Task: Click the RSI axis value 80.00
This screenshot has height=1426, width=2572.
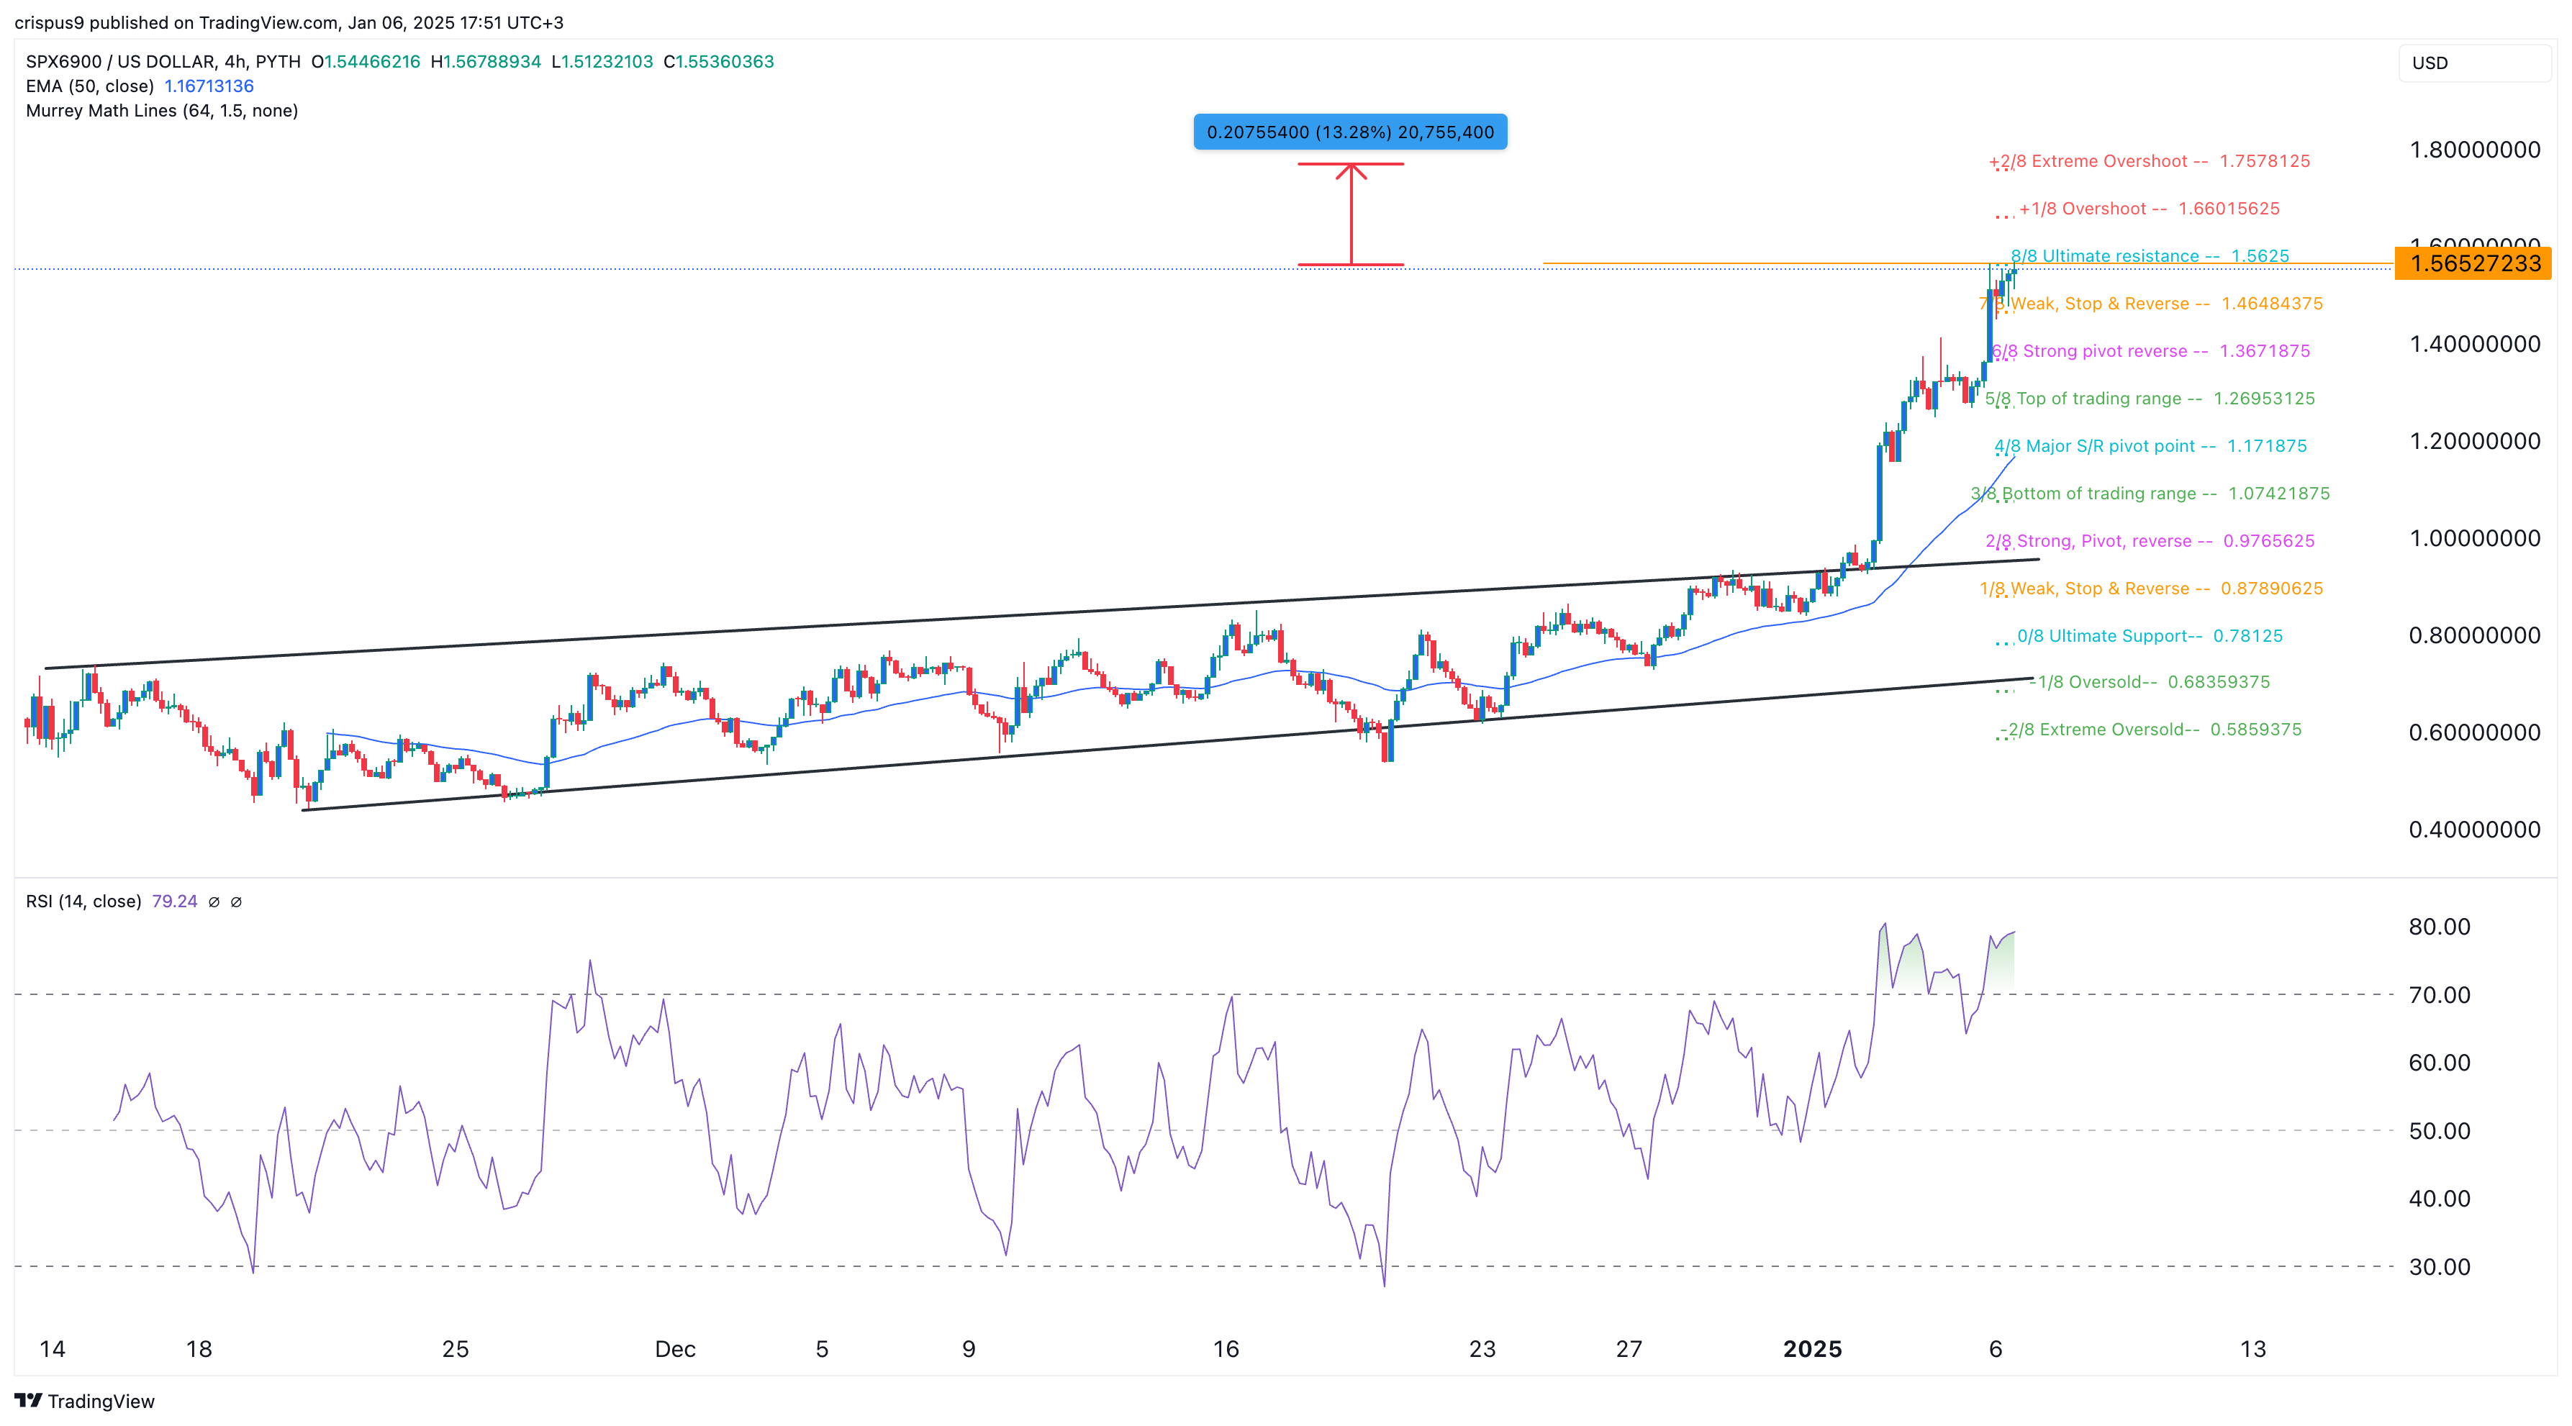Action: [2439, 927]
